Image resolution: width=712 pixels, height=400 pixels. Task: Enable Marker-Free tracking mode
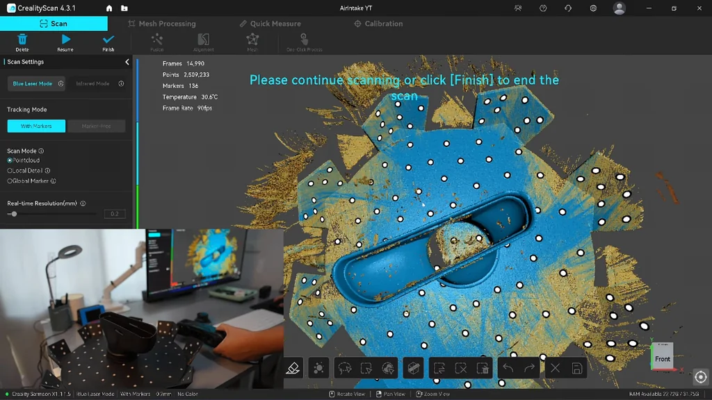(96, 126)
